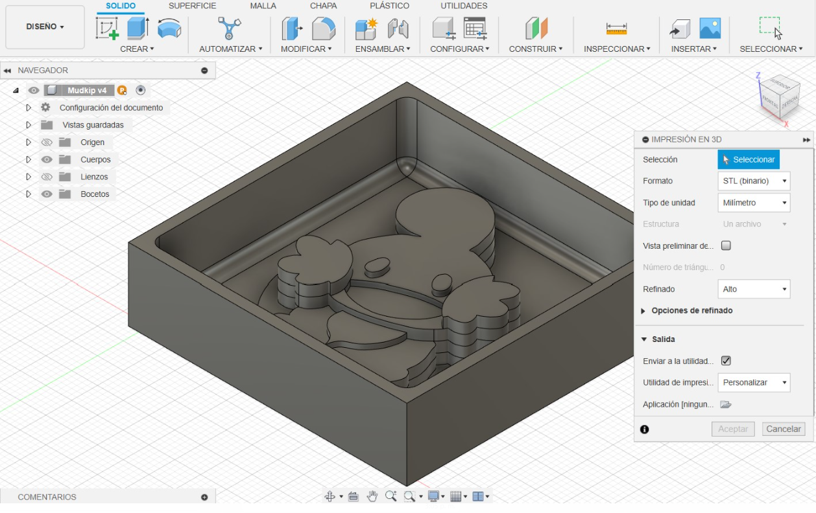Switch to the UTILIDADES tab

coord(464,6)
